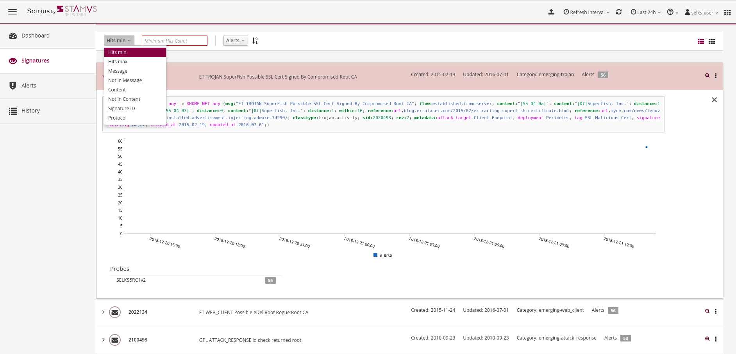Open kebab menu on GPL ATTACK_RESPONSE row
Image resolution: width=736 pixels, height=354 pixels.
[x=716, y=339]
